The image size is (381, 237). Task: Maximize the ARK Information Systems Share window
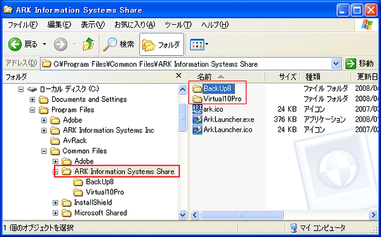(x=357, y=11)
